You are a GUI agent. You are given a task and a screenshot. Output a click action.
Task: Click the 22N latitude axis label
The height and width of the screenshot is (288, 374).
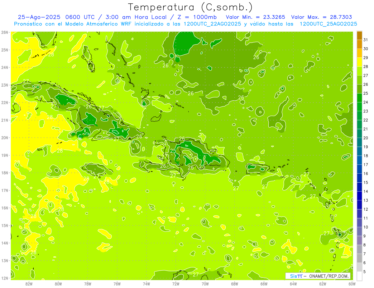(x=5, y=103)
